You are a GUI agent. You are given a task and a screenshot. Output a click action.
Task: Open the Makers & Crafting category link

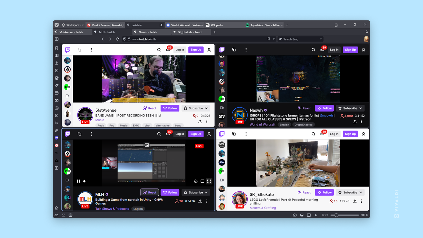263,208
